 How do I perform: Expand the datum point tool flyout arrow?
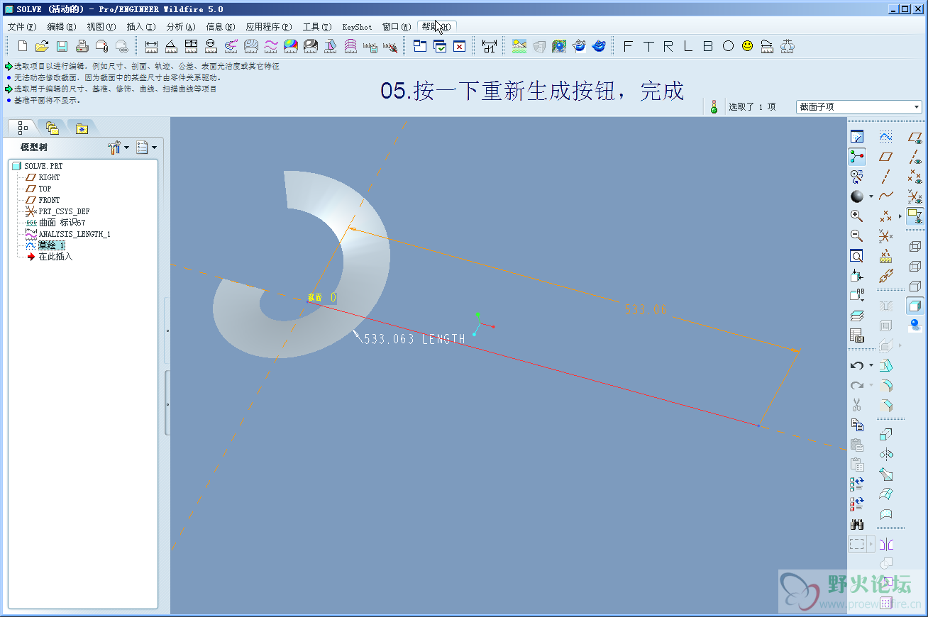coord(900,216)
